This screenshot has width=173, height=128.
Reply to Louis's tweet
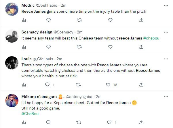(x=48, y=85)
